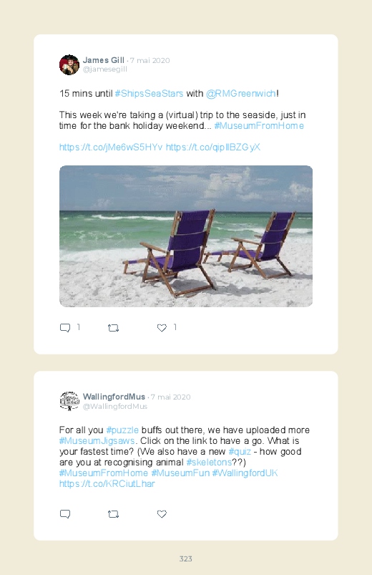Open the #skeletons hashtag
Image resolution: width=372 pixels, height=575 pixels.
click(x=209, y=462)
